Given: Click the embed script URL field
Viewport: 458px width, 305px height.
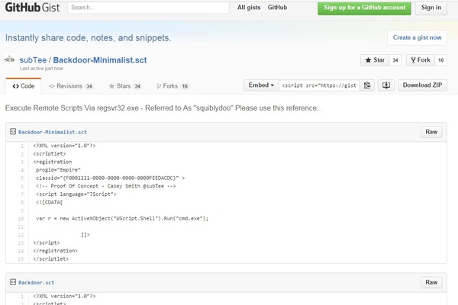Looking at the screenshot, I should [319, 85].
